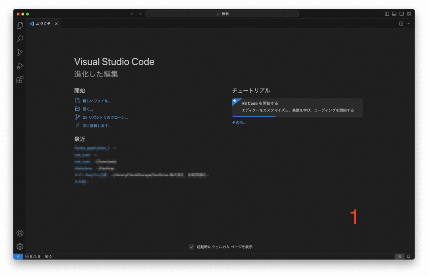Viewport: 428px width, 277px height.
Task: Open notifications bell in status bar
Action: pyautogui.click(x=409, y=257)
